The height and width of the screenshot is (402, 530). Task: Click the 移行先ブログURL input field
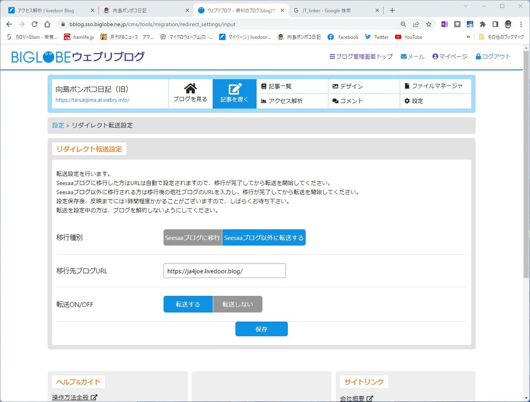pyautogui.click(x=224, y=271)
